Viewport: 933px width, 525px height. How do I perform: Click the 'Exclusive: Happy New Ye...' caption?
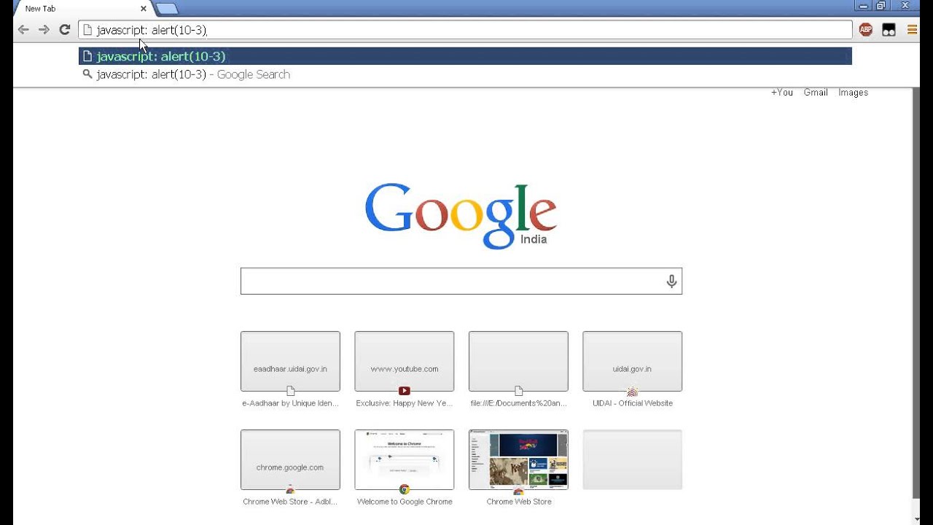pos(404,403)
